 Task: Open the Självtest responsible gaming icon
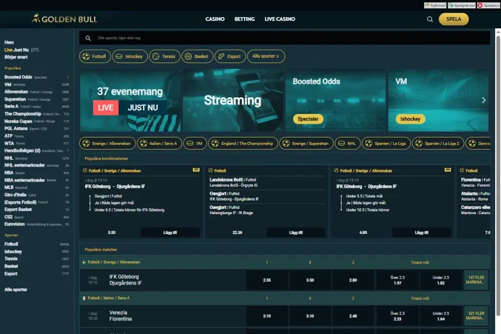(x=435, y=5)
